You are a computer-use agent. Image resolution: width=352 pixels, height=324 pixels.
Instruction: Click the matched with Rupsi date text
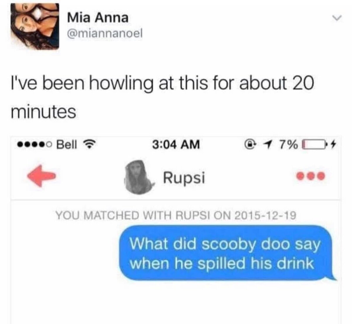175,216
